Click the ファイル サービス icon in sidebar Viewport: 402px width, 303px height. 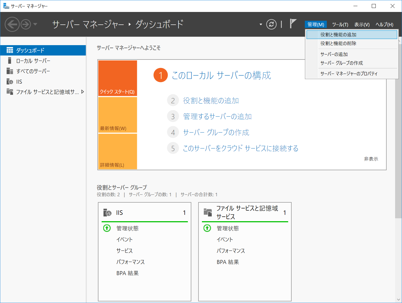10,92
